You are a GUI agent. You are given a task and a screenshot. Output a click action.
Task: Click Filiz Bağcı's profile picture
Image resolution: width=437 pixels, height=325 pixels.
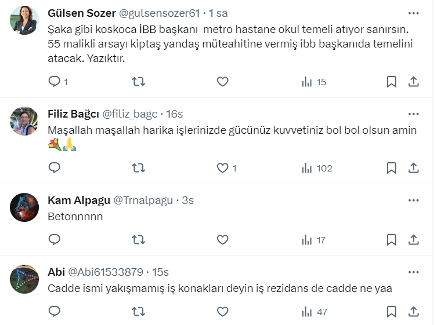point(24,120)
